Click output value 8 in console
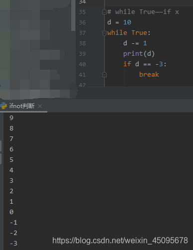The image size is (193, 250). click(x=11, y=128)
